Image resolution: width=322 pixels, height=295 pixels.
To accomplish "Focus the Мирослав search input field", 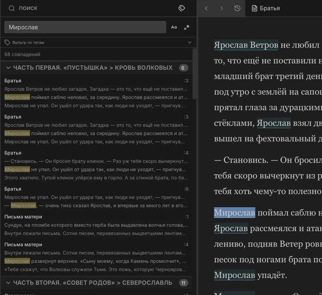I will click(x=85, y=27).
